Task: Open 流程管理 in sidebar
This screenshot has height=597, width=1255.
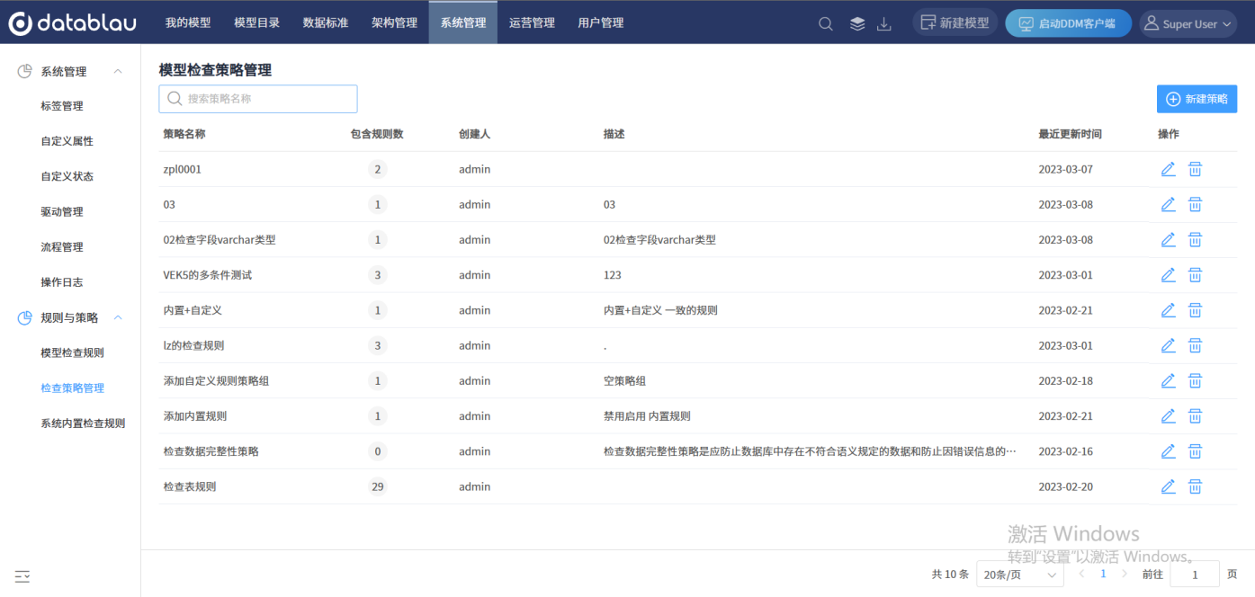Action: click(62, 246)
